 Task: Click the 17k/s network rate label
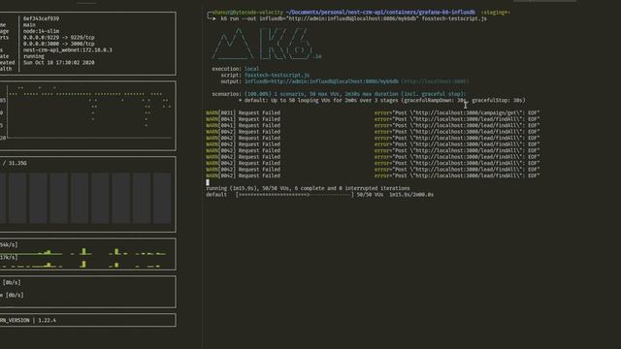click(9, 258)
